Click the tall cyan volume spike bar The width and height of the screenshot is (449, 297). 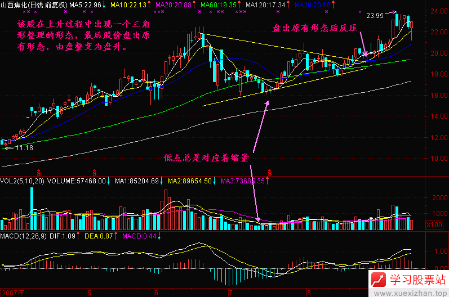coord(32,209)
